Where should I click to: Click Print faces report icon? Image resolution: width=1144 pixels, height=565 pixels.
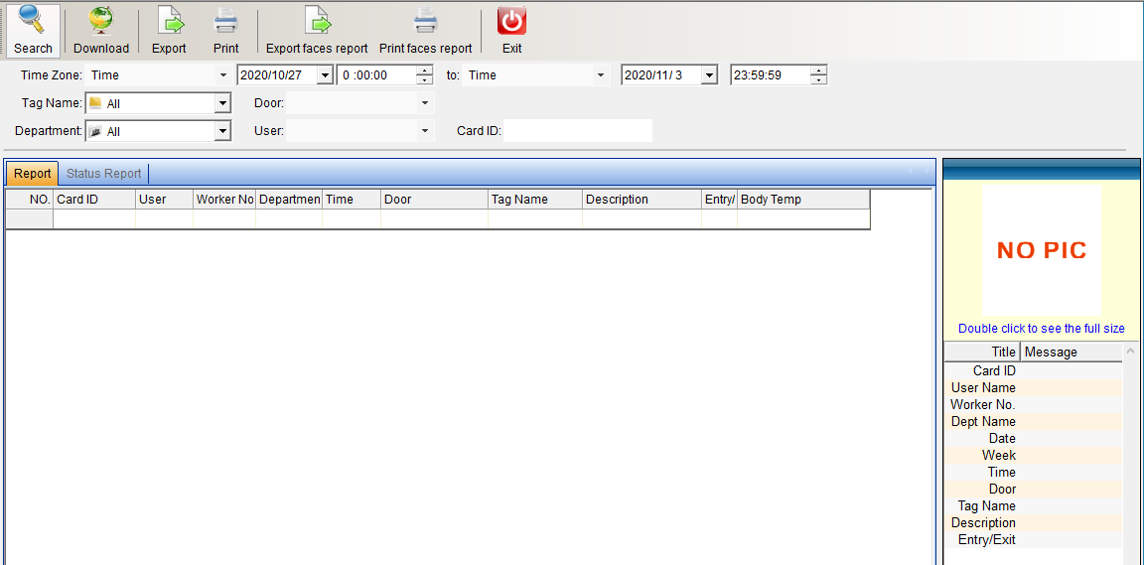tap(425, 20)
